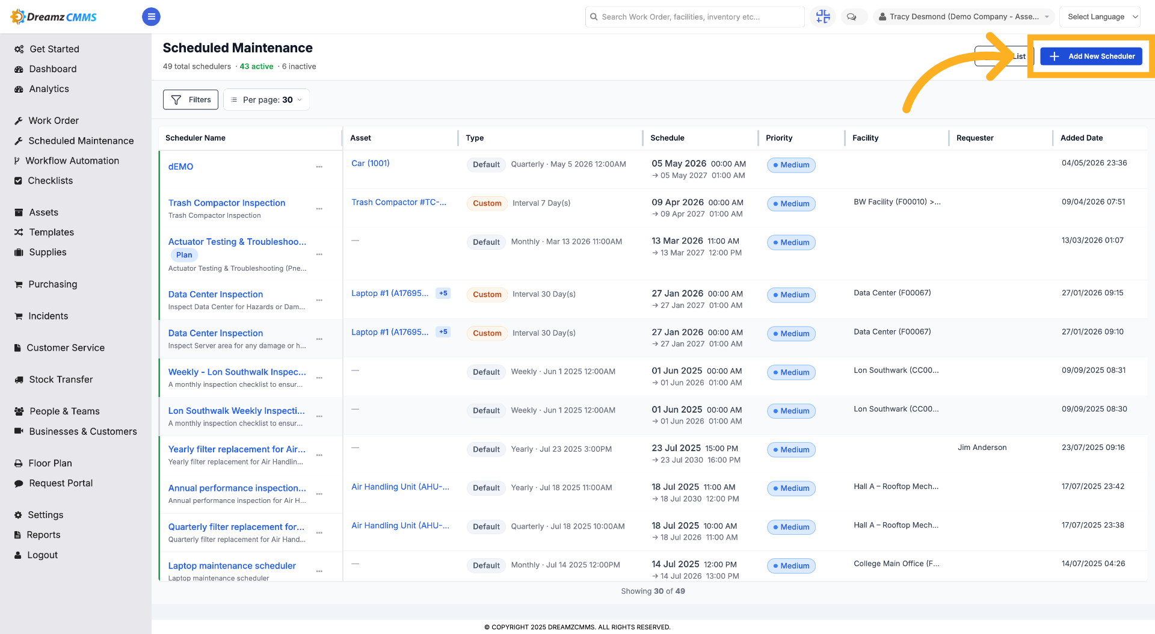Click the QR scan icon in header
The image size is (1155, 634).
(823, 17)
